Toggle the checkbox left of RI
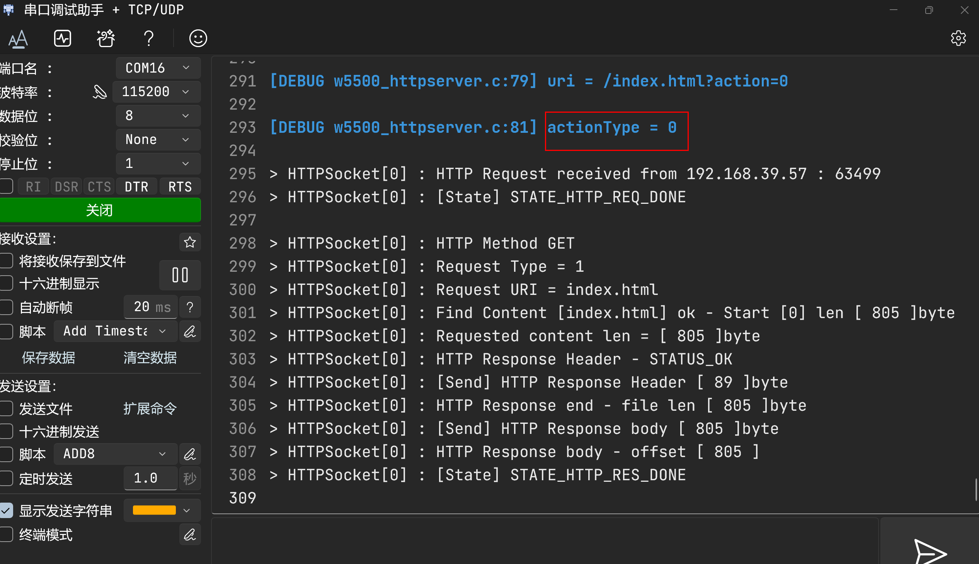The height and width of the screenshot is (564, 979). 6,186
